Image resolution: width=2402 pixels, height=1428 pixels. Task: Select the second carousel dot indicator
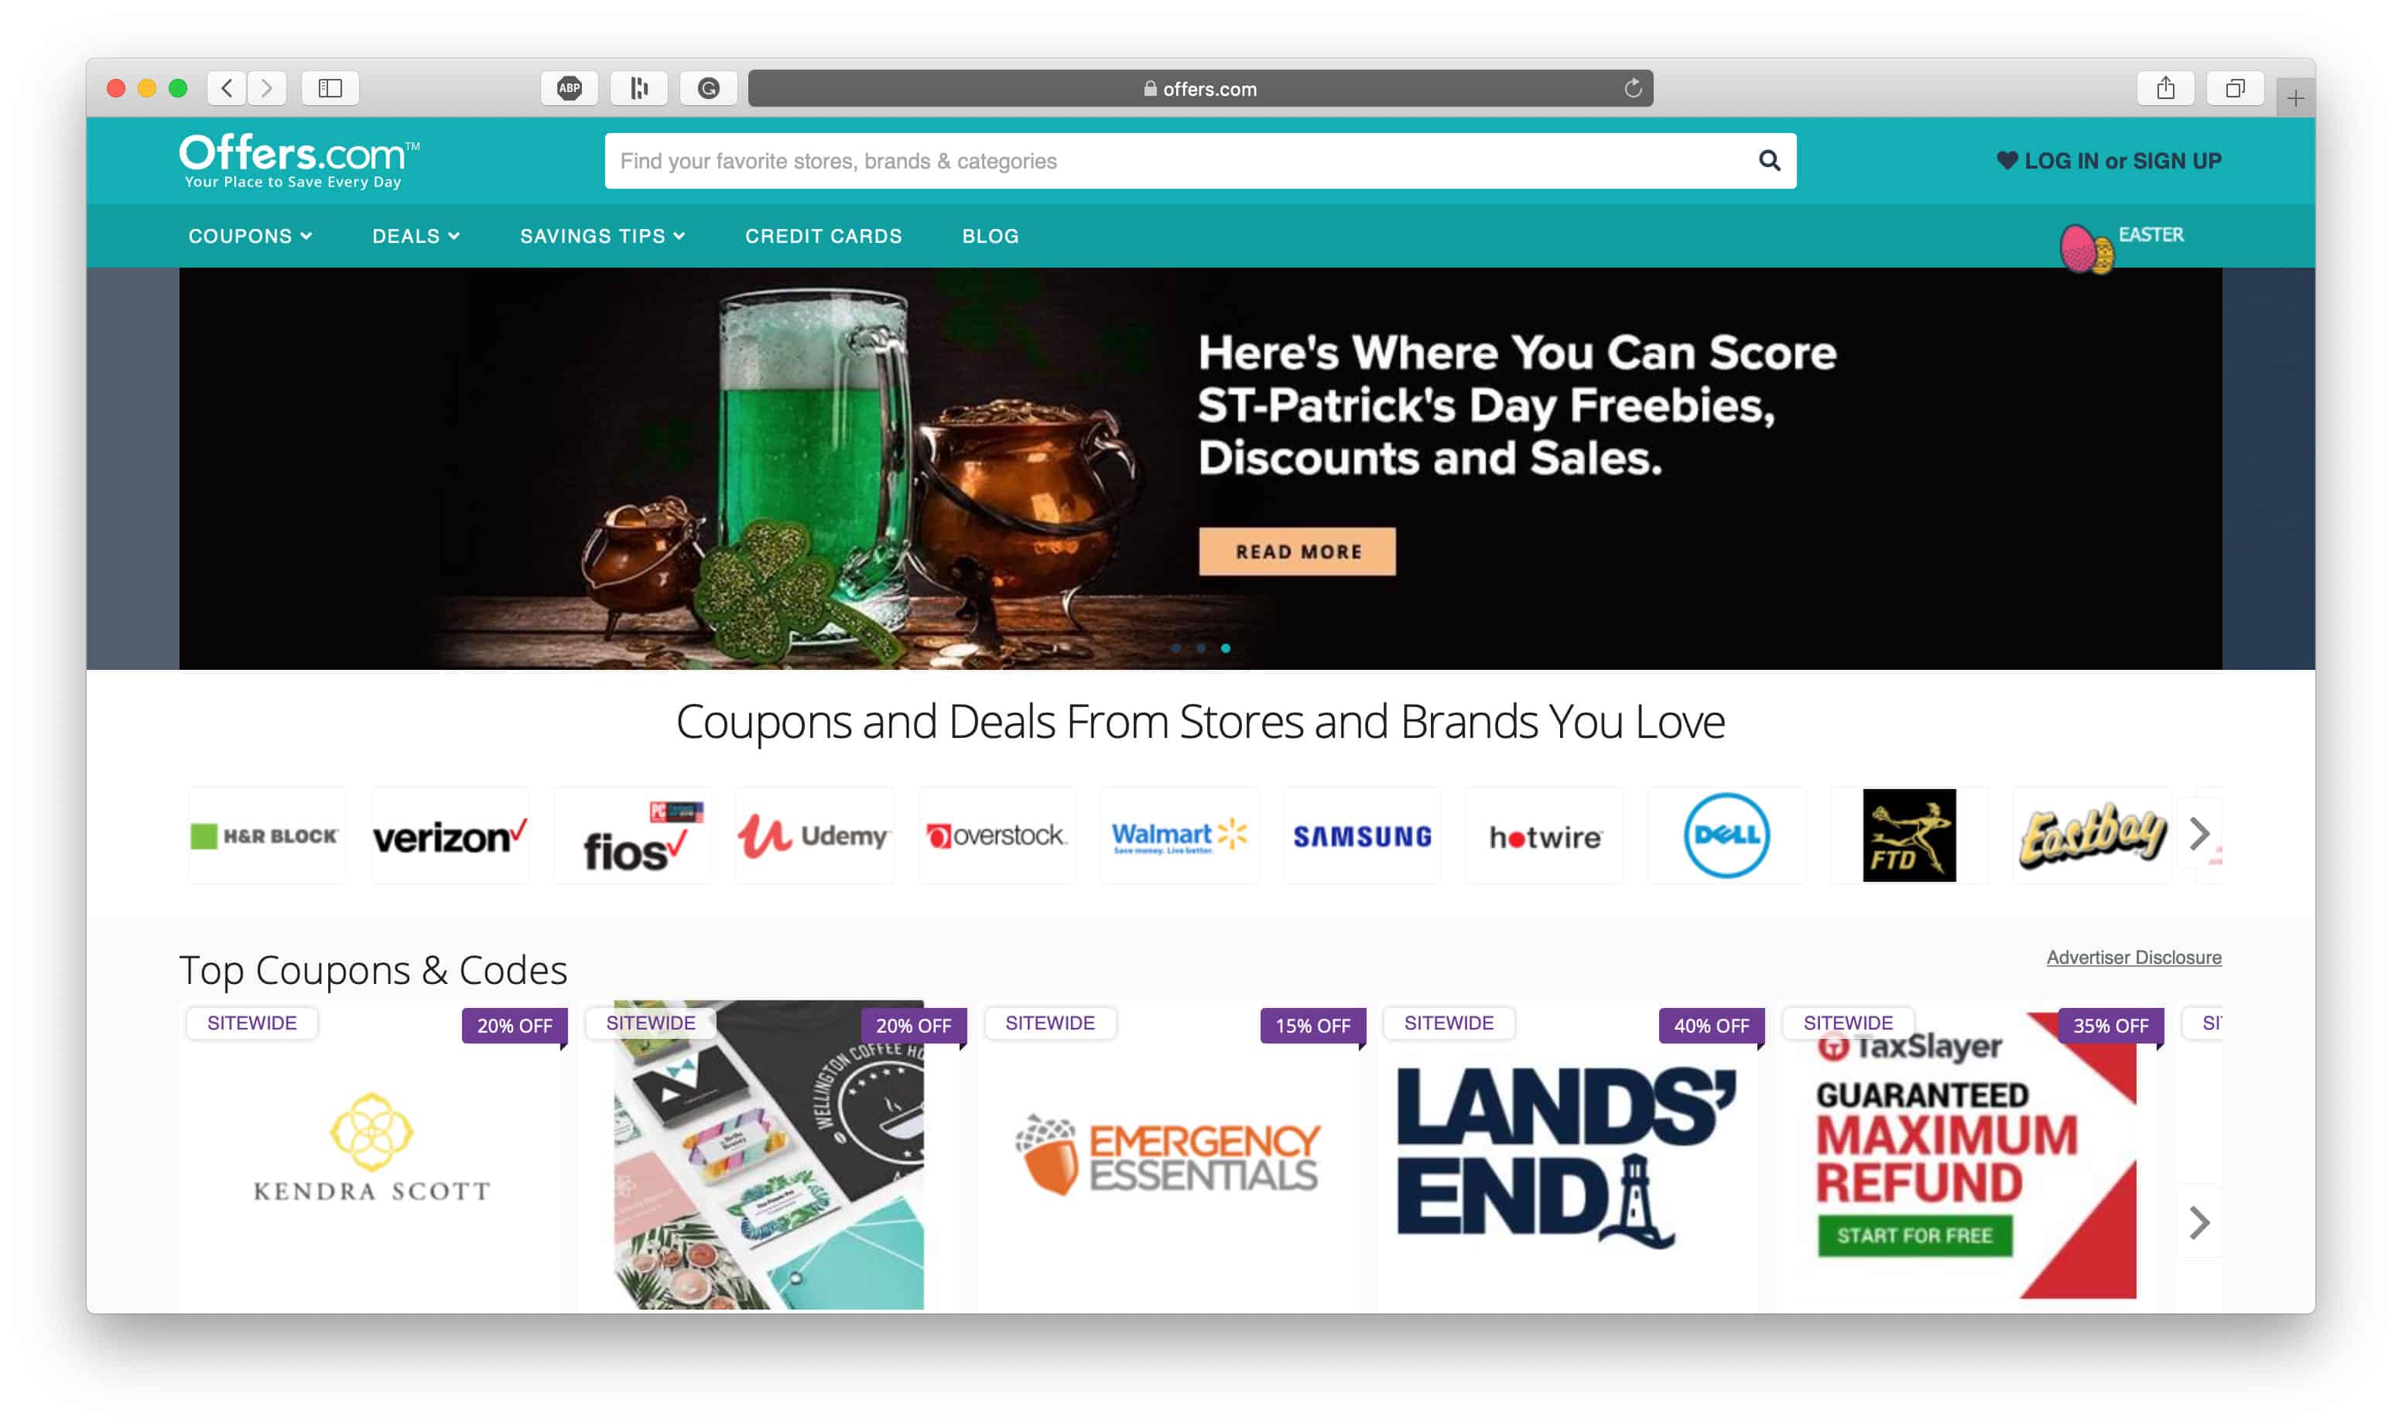[1201, 647]
